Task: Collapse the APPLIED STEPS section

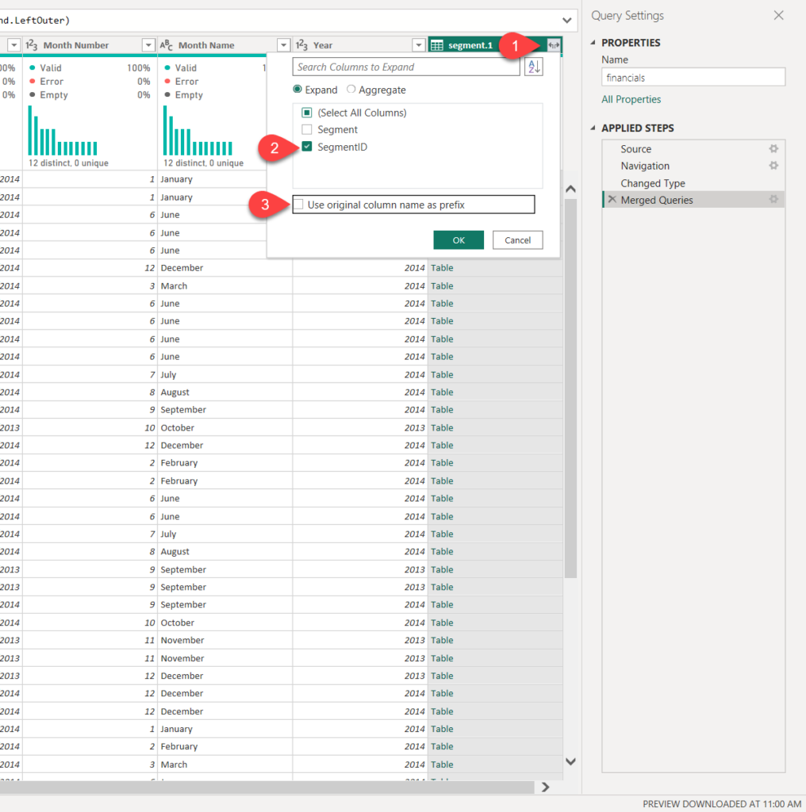Action: (593, 128)
